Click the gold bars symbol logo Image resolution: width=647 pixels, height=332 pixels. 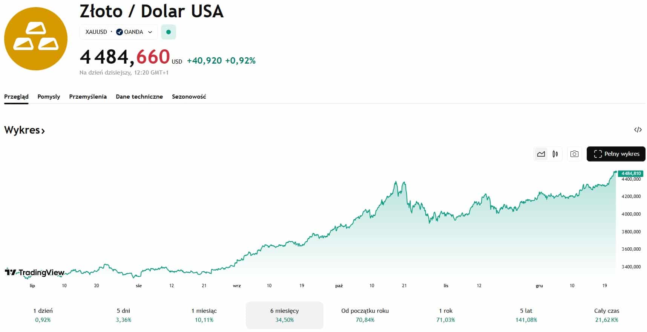coord(36,39)
